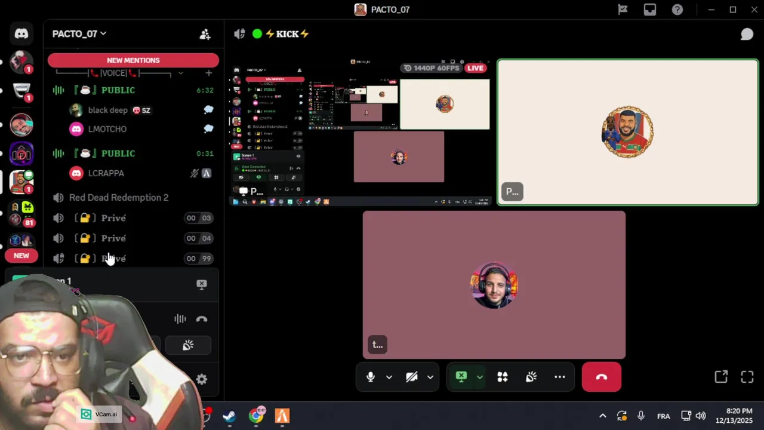Viewport: 764px width, 430px height.
Task: Join the PUBLIC voice channel with 0:31 timer
Action: coord(133,153)
